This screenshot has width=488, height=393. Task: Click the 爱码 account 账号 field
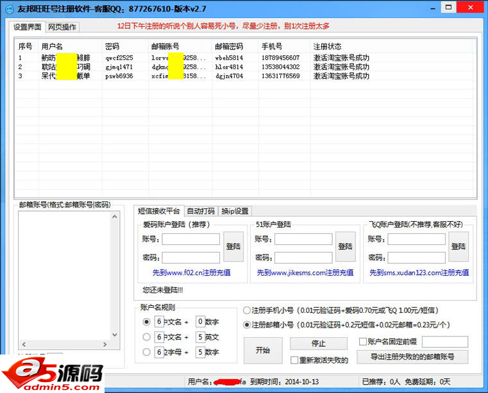coord(190,239)
